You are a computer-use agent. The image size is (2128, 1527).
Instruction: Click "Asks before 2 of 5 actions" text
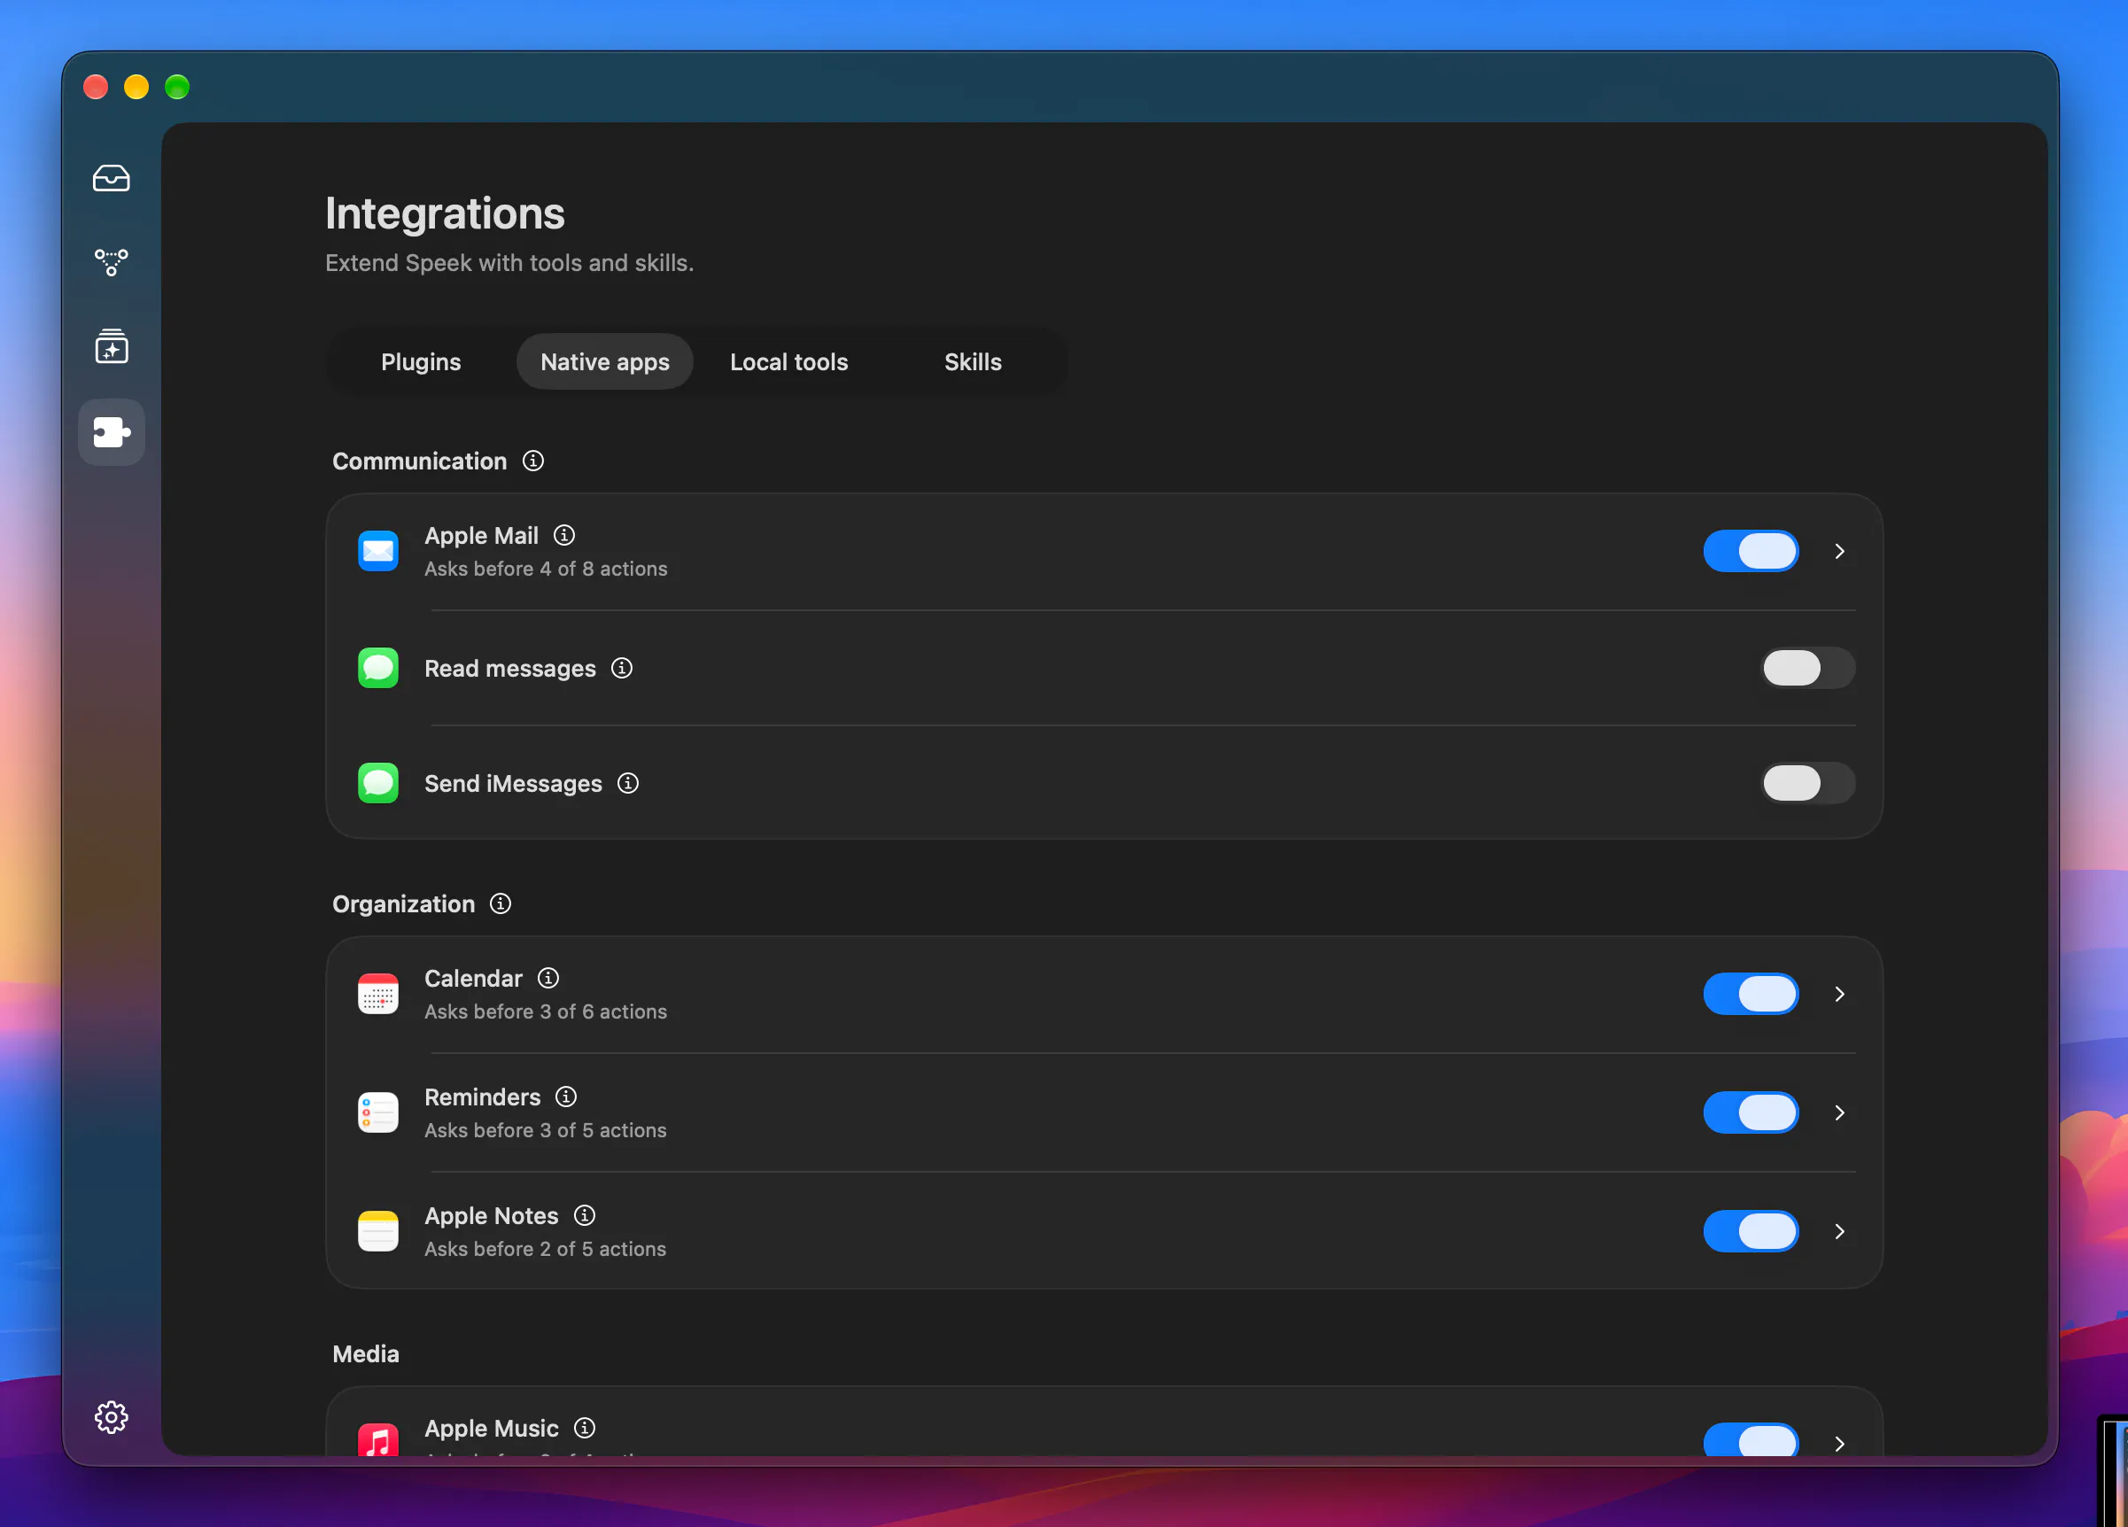point(545,1248)
